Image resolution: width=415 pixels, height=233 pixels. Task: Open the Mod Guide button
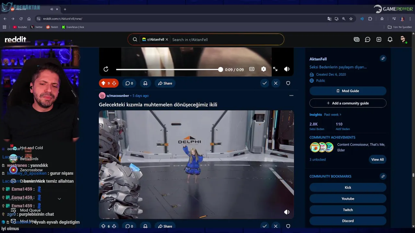click(x=348, y=91)
